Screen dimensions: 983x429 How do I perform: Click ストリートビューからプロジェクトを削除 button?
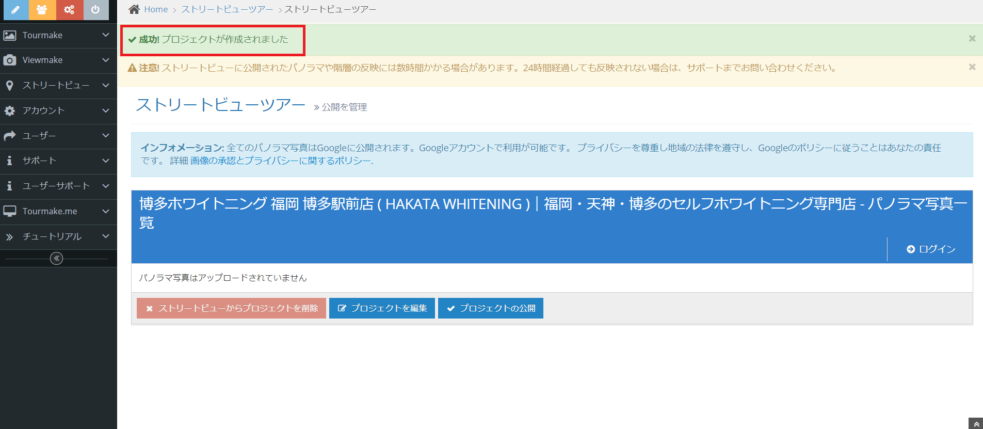point(231,308)
